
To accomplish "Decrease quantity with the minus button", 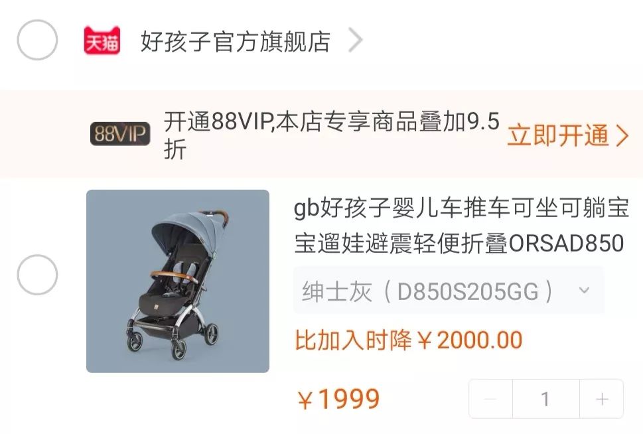I will point(490,399).
